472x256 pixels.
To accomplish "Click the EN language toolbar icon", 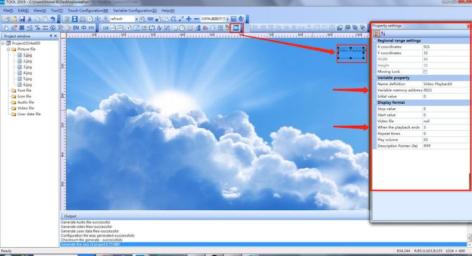I will point(76,28).
